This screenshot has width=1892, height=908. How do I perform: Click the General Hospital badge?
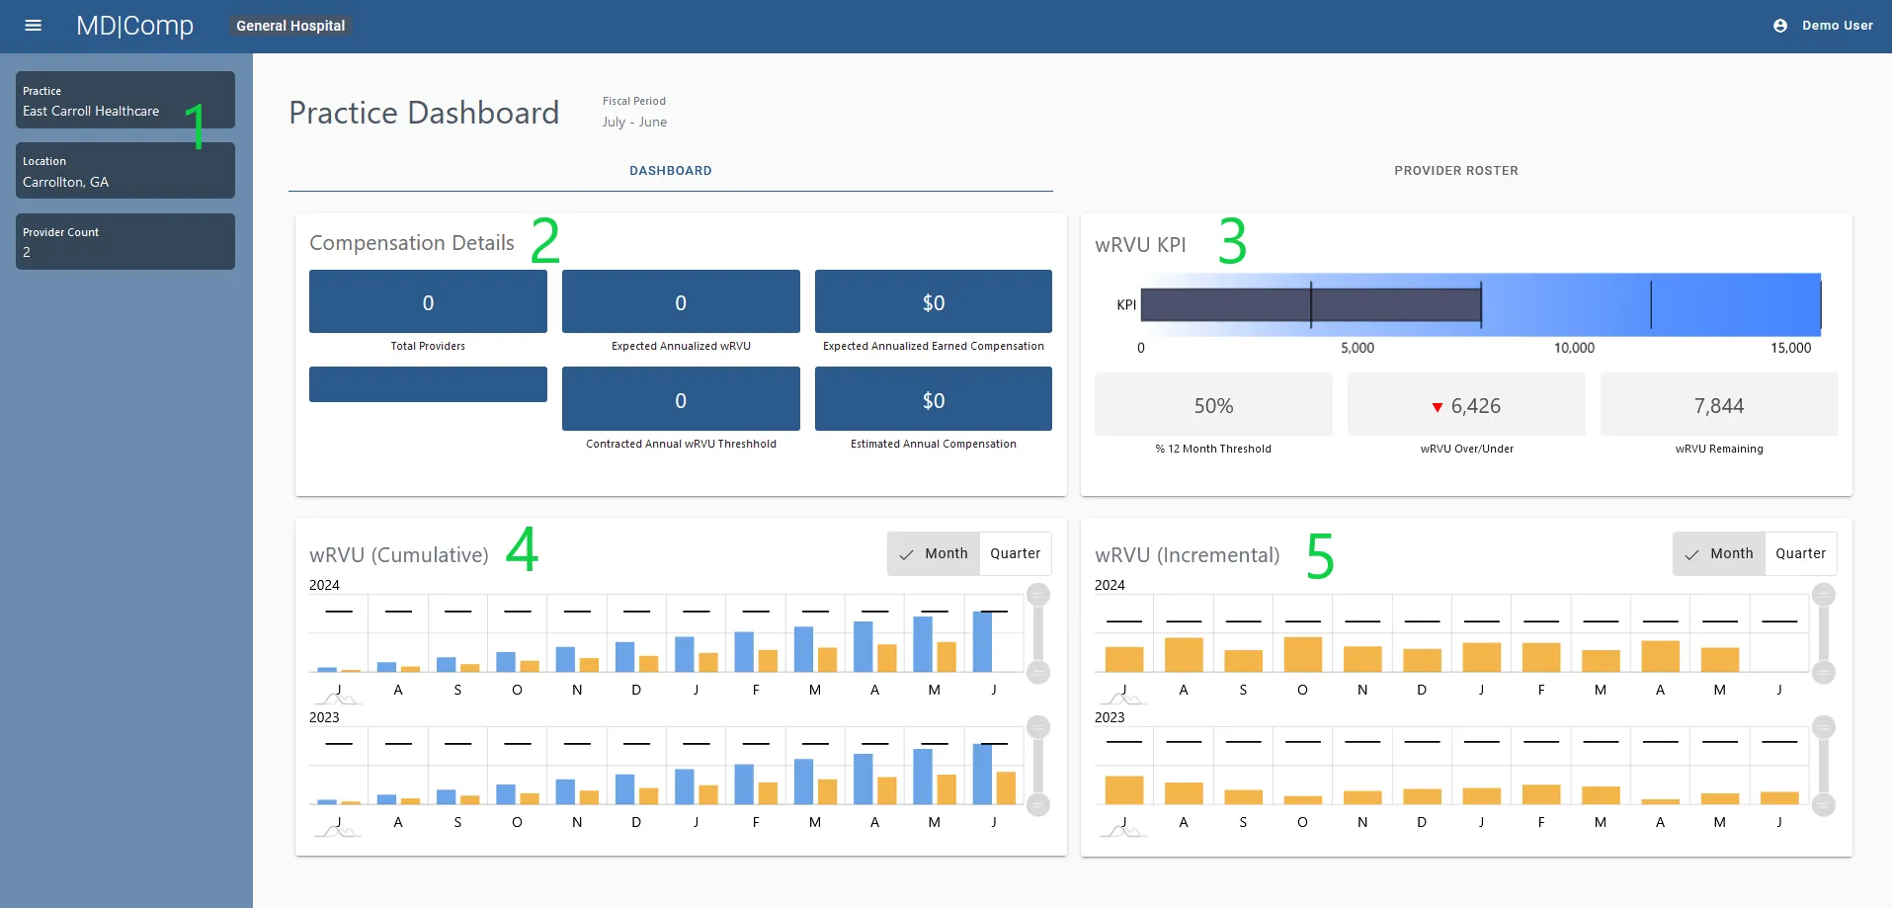click(x=289, y=26)
